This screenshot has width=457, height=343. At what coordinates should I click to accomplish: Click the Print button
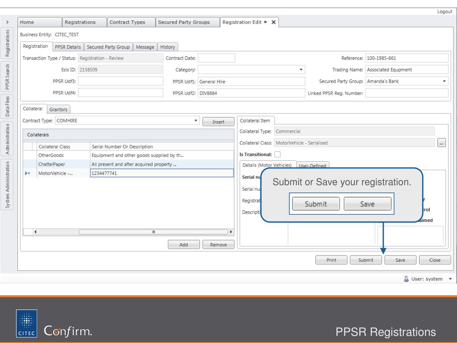click(x=332, y=260)
